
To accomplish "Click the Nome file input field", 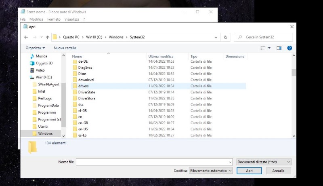I will click(153, 162).
